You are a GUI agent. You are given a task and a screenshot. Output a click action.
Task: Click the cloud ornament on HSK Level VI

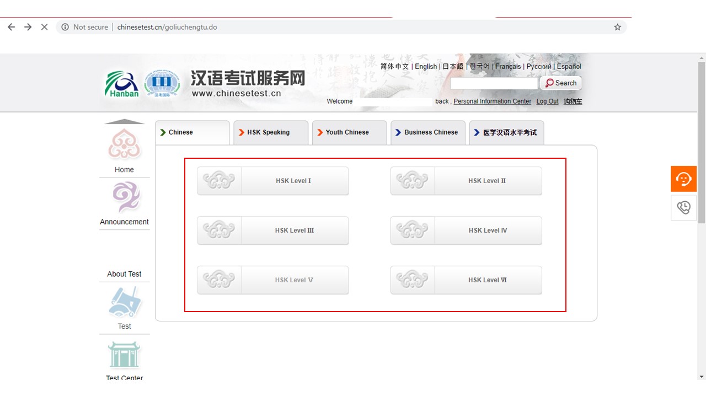coord(412,280)
